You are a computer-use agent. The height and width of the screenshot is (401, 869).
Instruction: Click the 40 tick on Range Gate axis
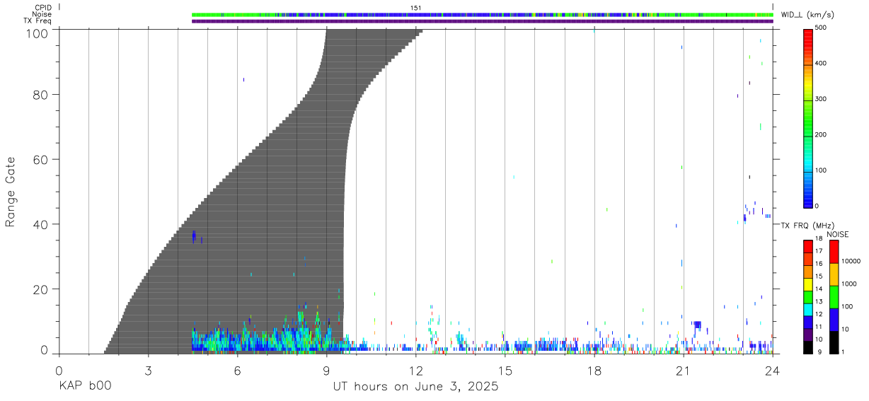(42, 224)
